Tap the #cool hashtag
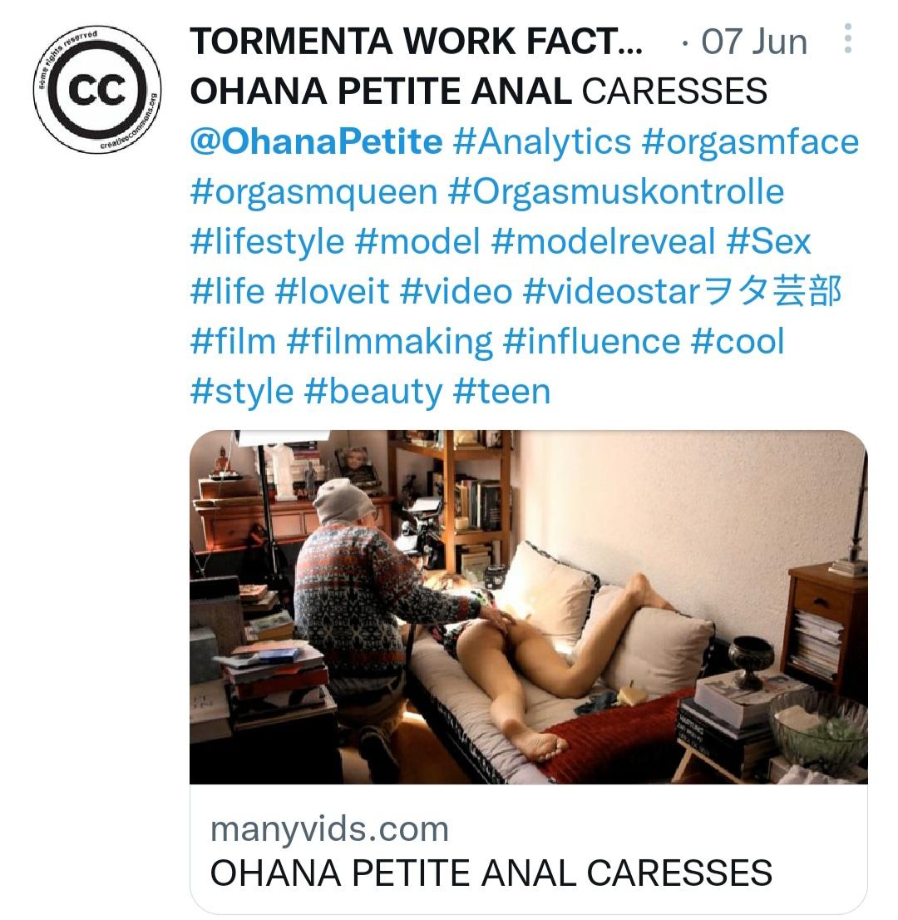 (738, 342)
